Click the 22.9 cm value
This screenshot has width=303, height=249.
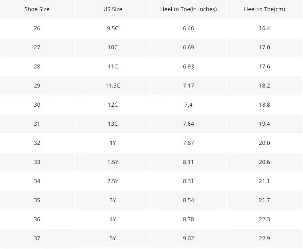[x=264, y=238]
